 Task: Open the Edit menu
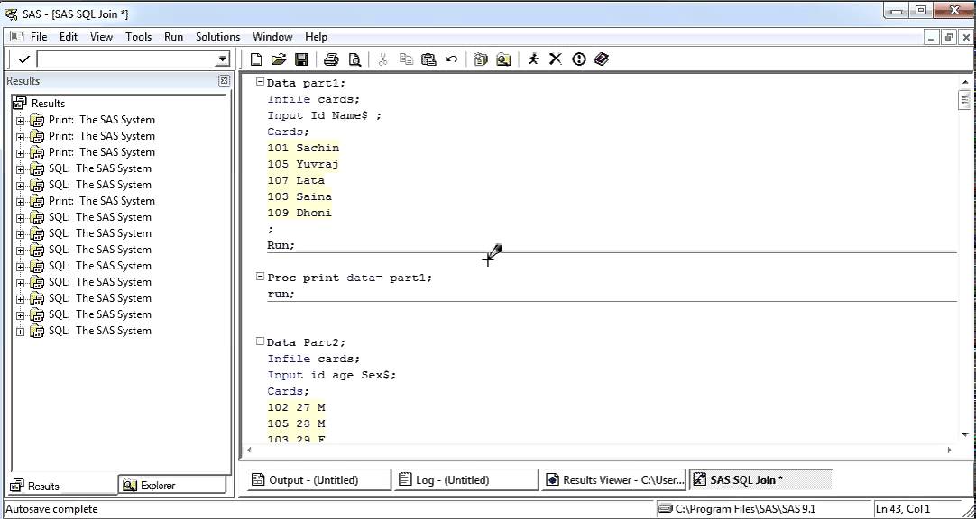pyautogui.click(x=69, y=37)
